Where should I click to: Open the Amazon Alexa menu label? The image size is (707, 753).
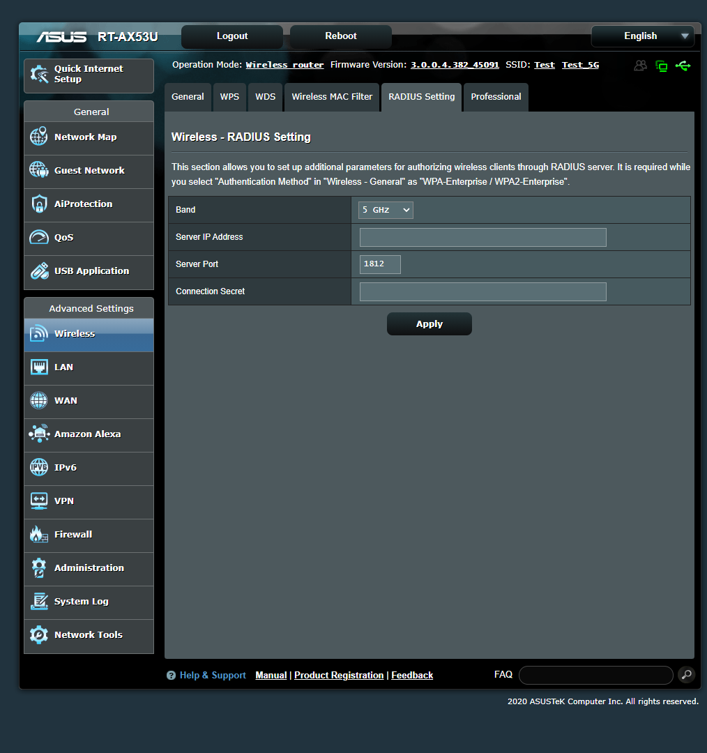(x=87, y=434)
